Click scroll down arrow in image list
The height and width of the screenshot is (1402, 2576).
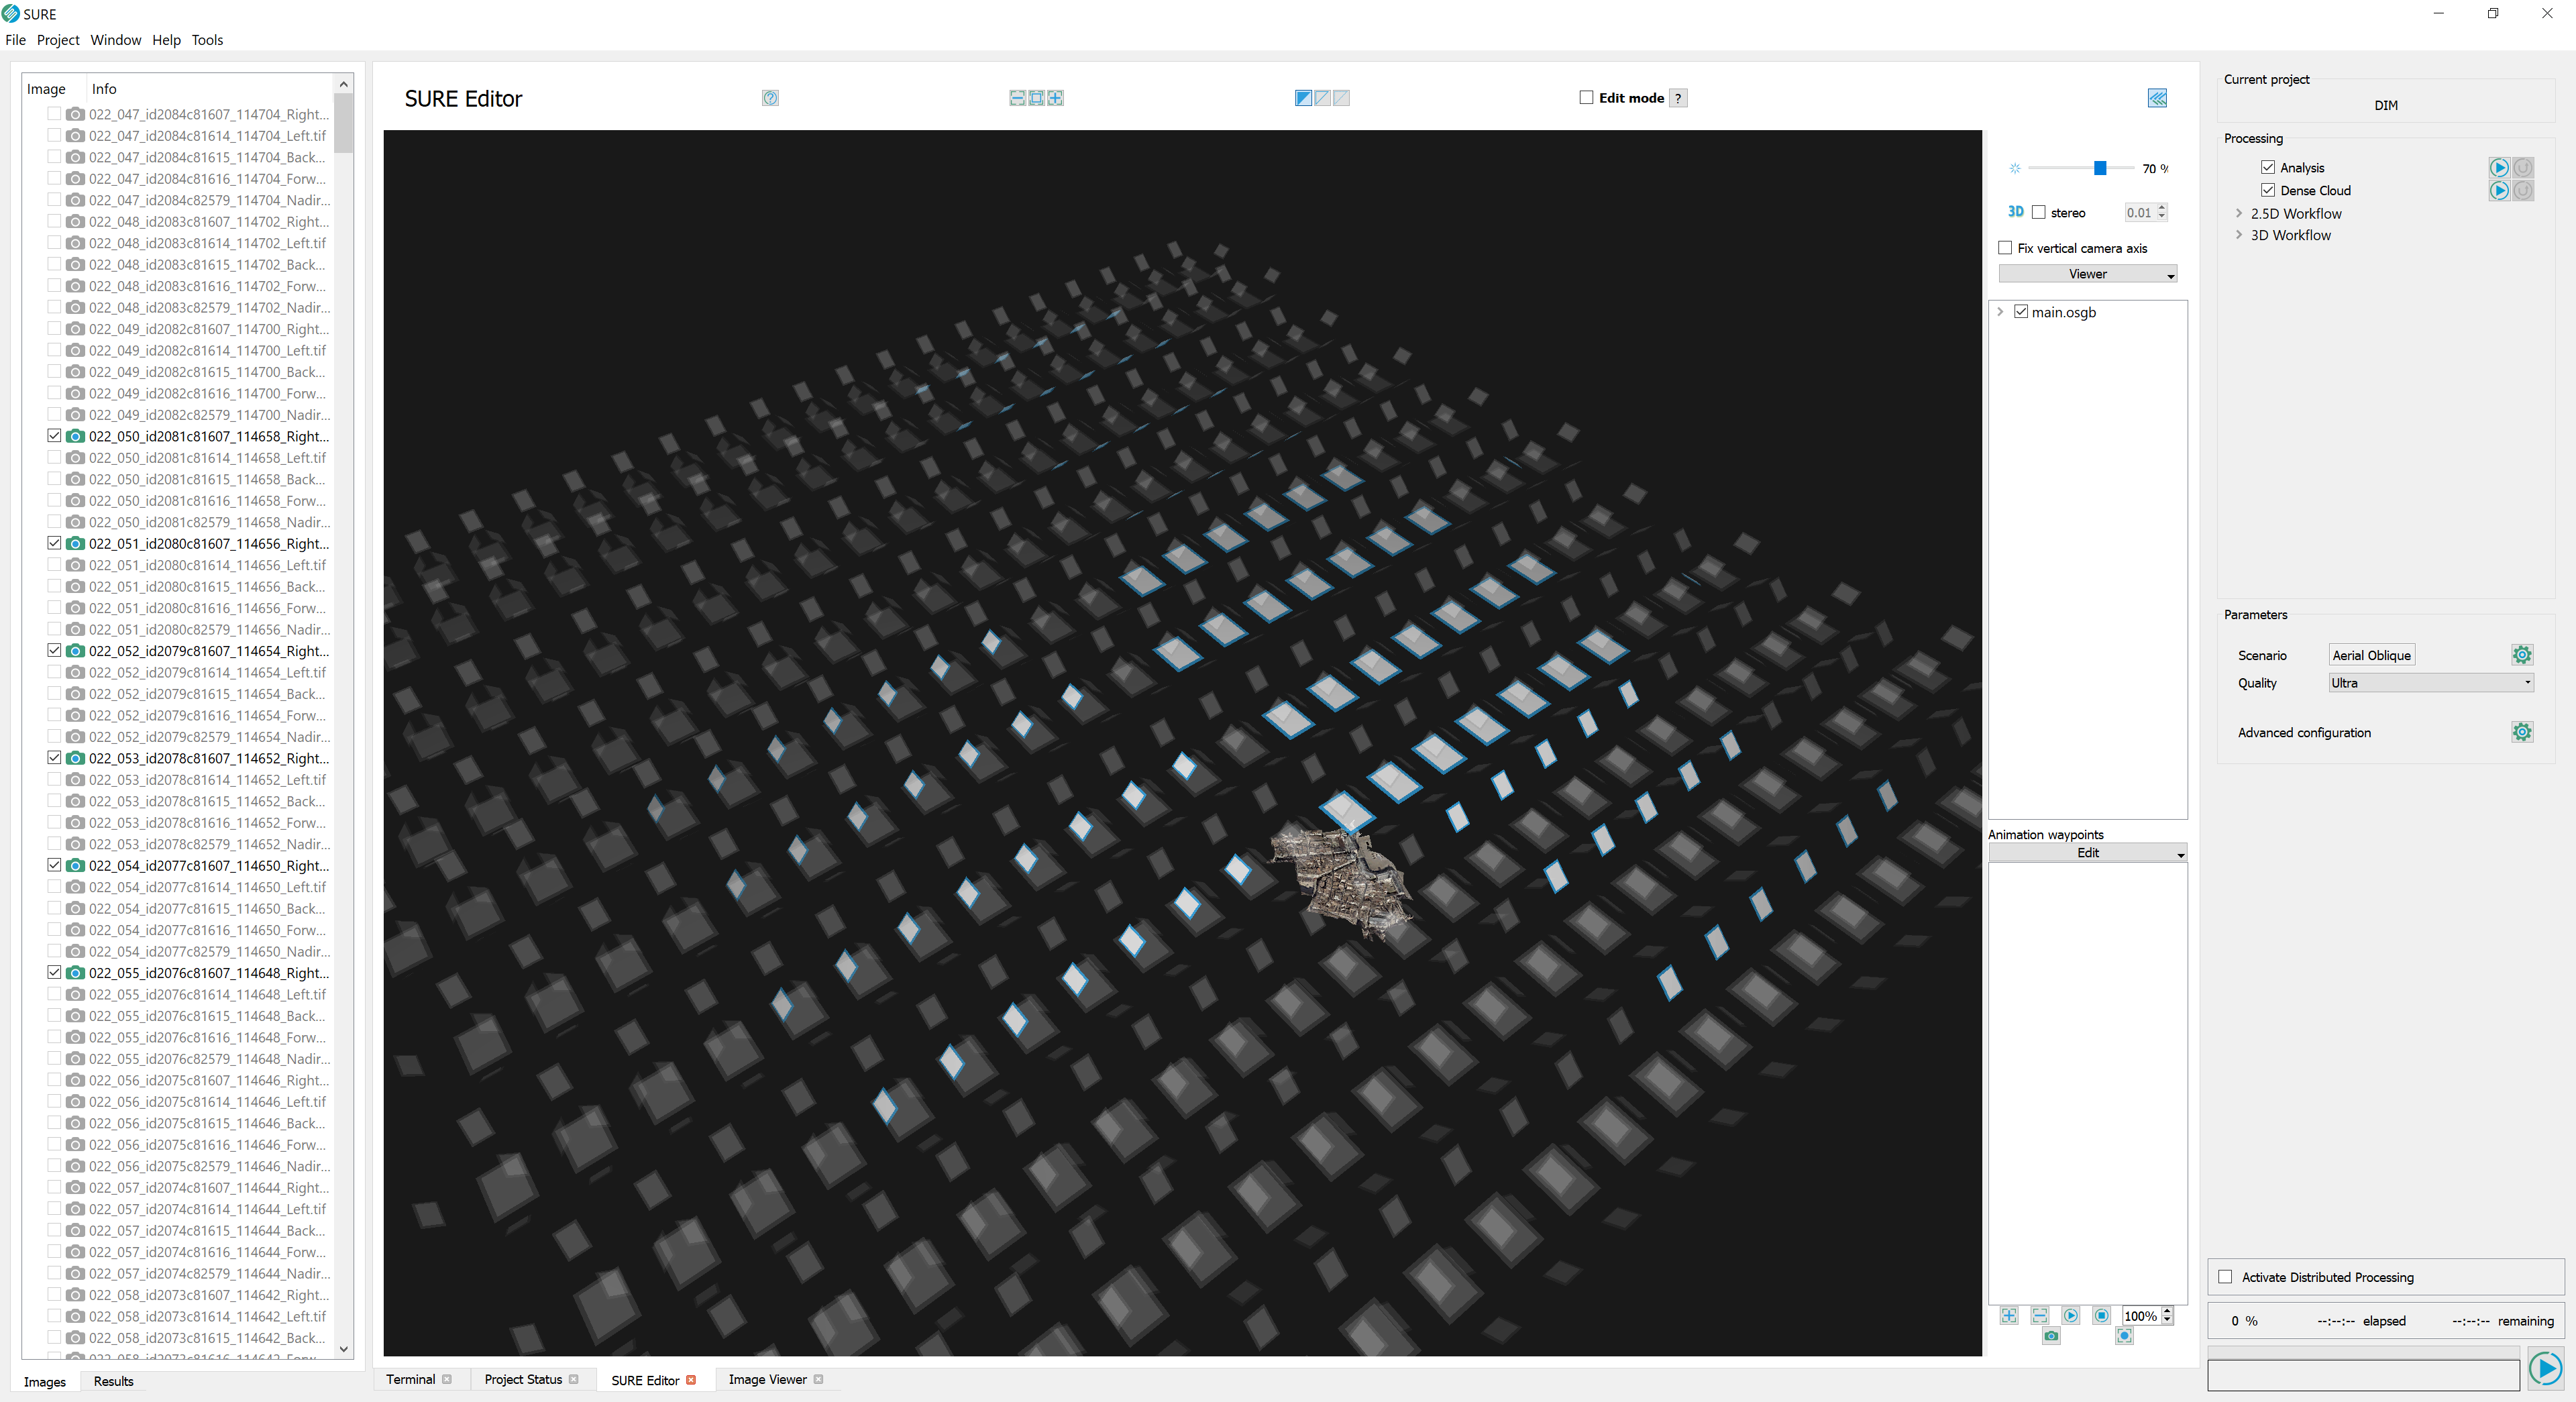(x=343, y=1348)
